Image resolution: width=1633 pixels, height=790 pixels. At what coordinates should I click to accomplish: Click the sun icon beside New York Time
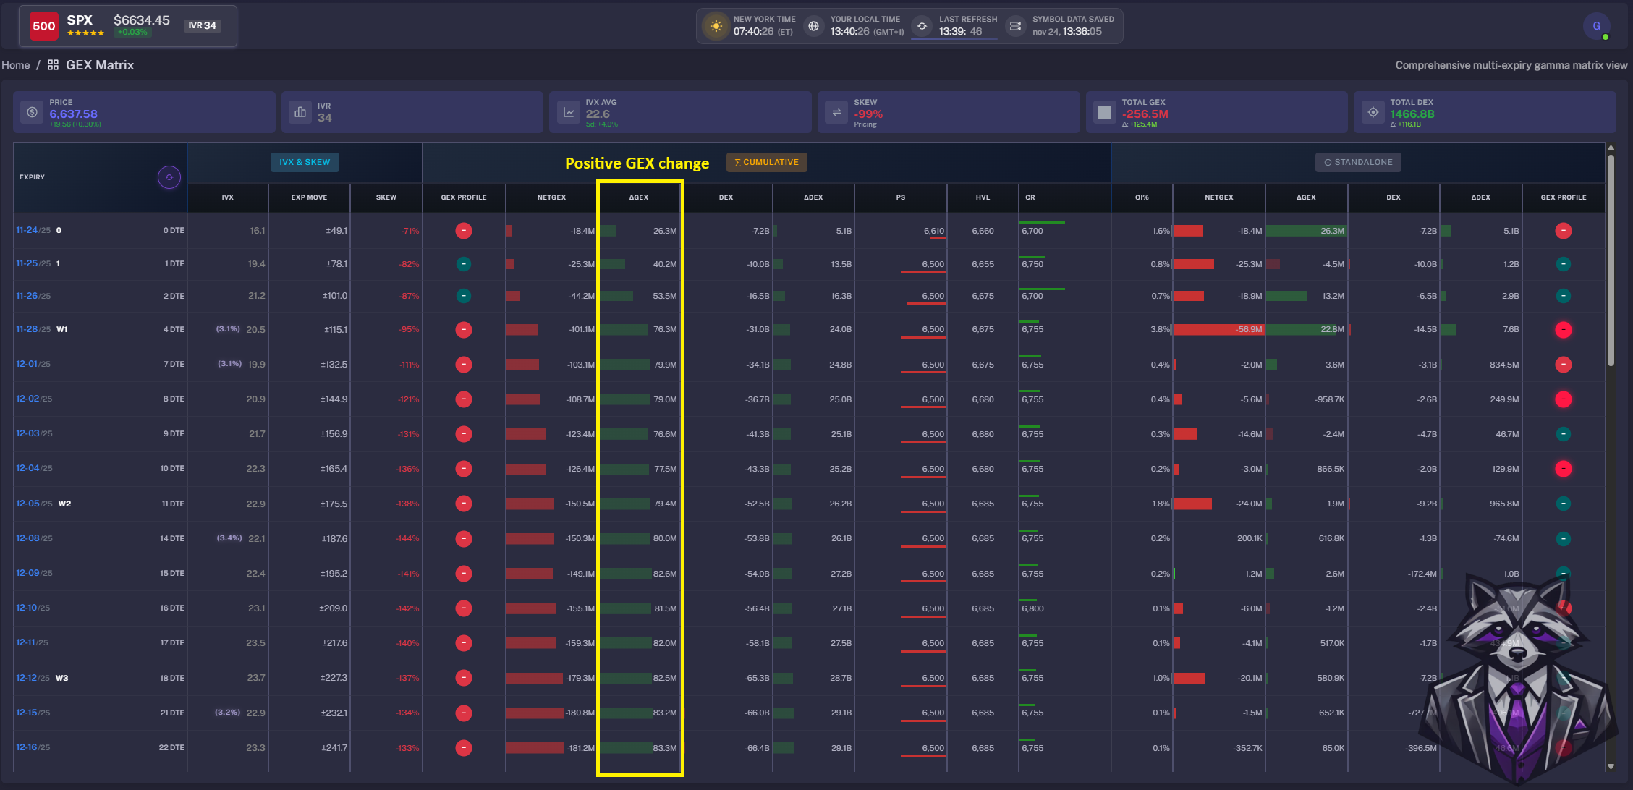tap(716, 26)
